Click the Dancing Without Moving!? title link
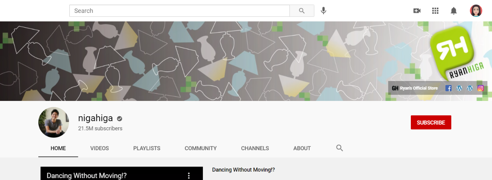 point(244,170)
